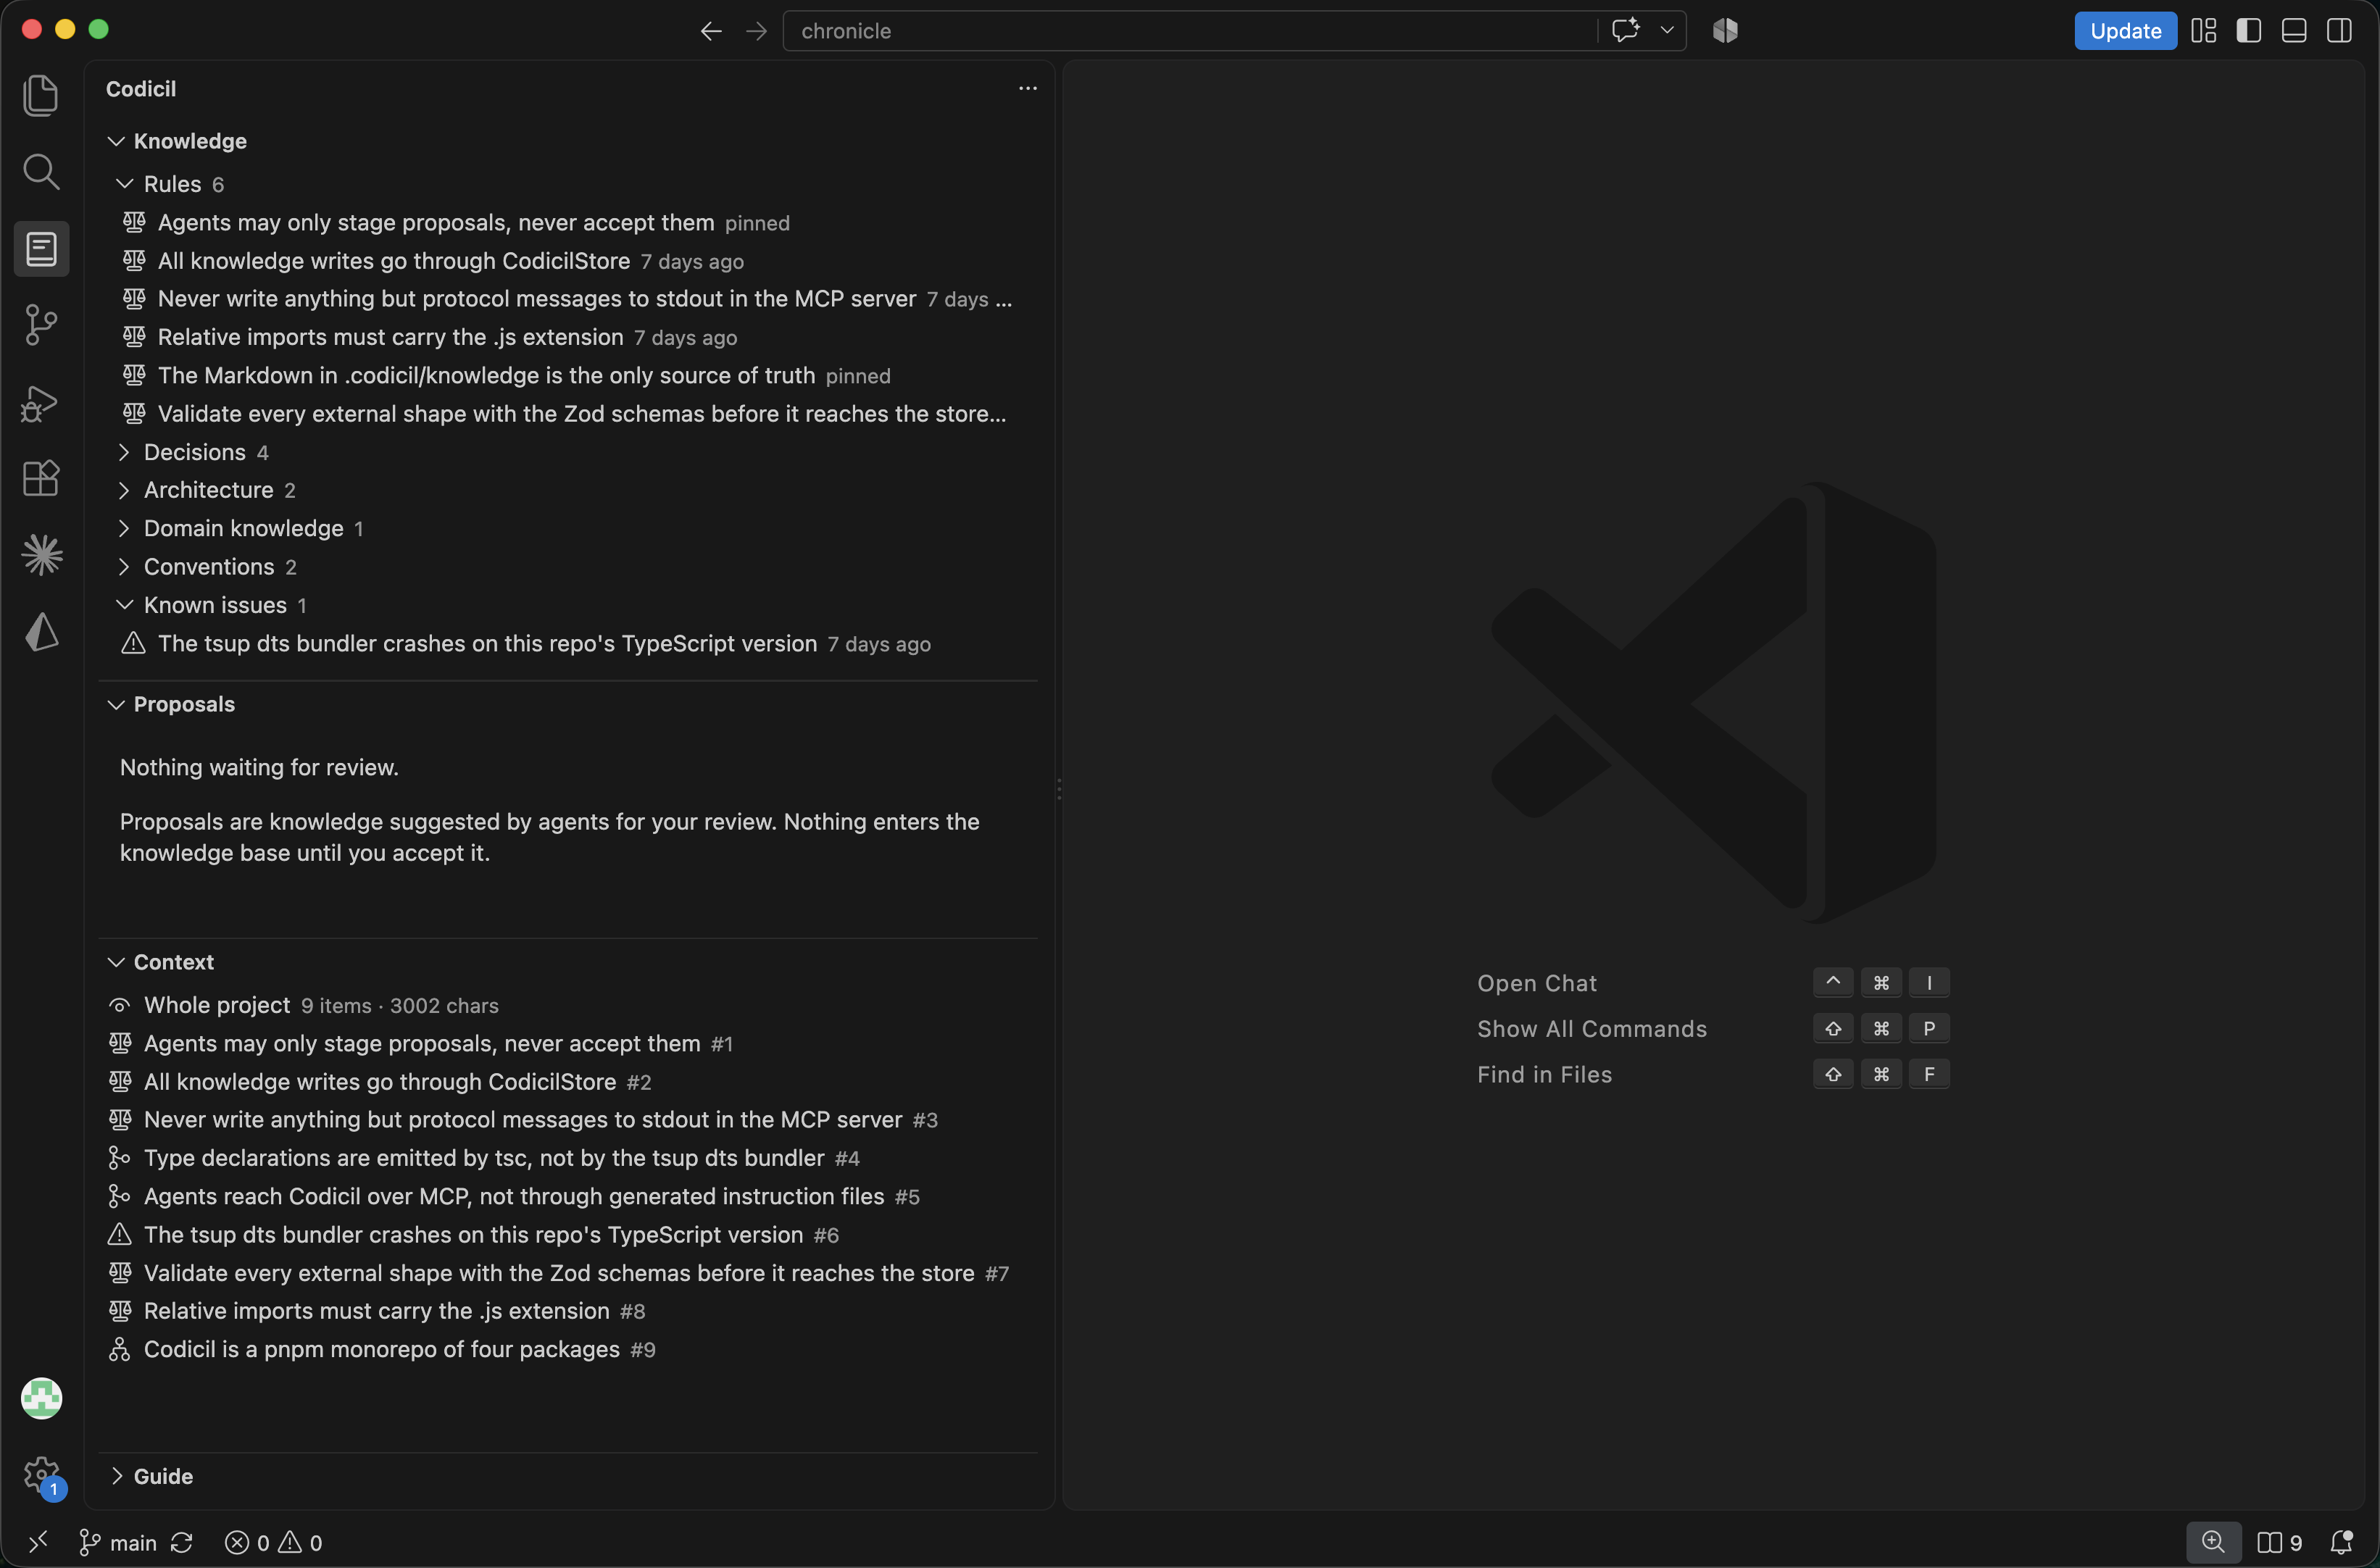Viewport: 2380px width, 1568px height.
Task: Open the asterisk-shaped extension view icon
Action: pos(41,555)
